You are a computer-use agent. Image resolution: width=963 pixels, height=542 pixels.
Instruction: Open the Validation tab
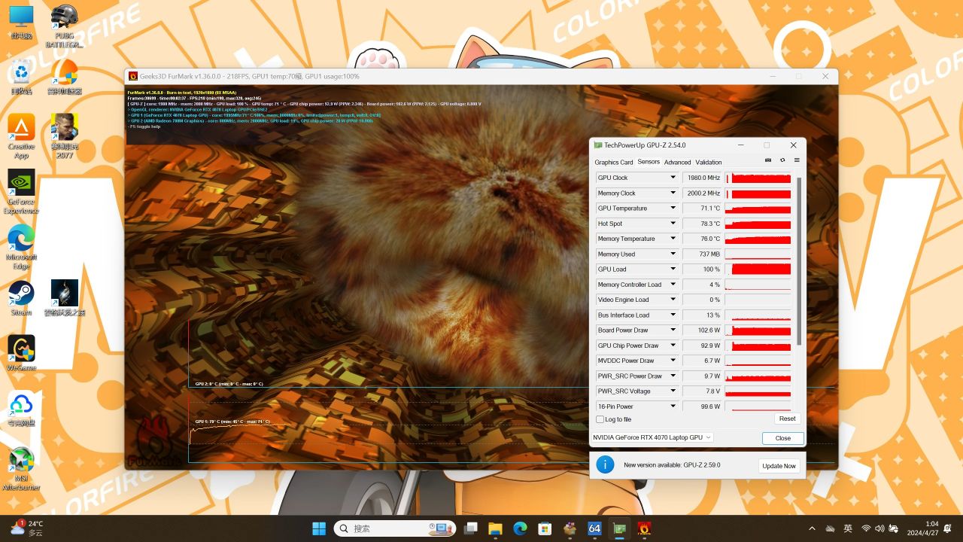[709, 162]
